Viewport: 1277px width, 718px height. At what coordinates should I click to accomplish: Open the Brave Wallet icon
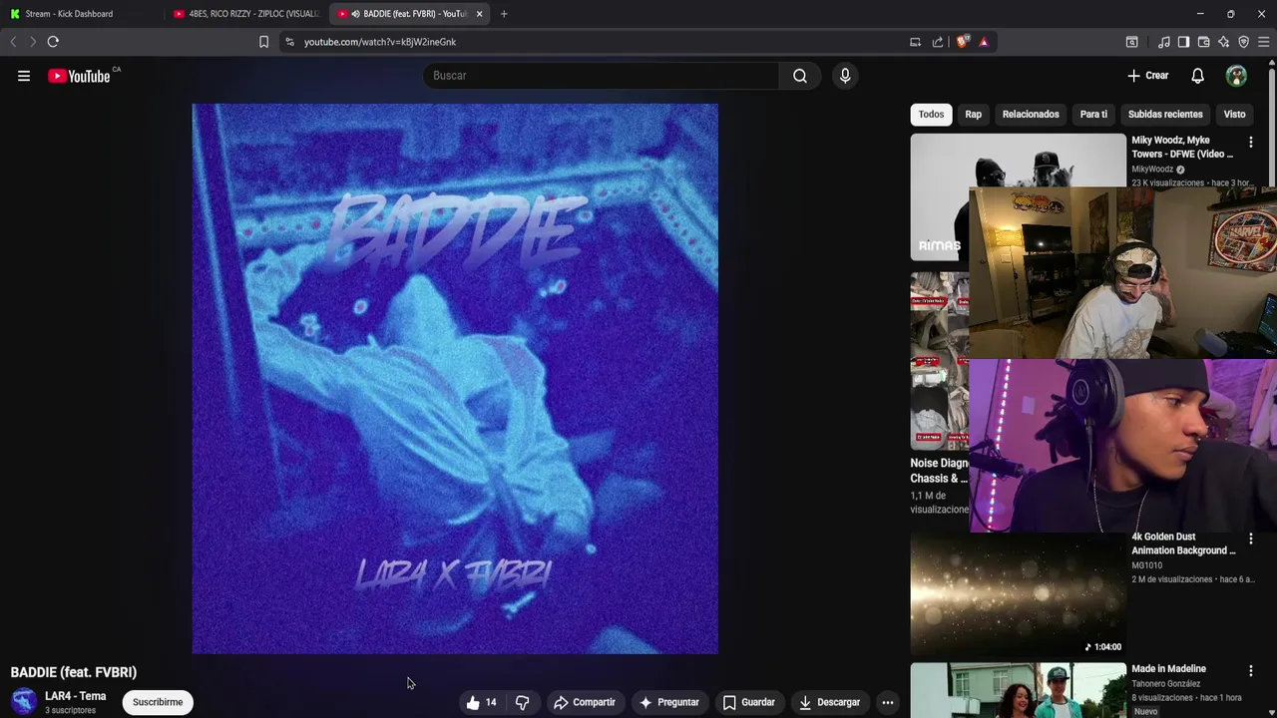tap(1203, 42)
